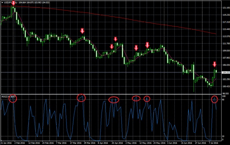Click the 12 May 2016 date label
The height and width of the screenshot is (145, 230).
145,143
